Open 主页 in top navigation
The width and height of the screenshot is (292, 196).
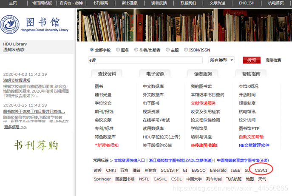point(13,3)
